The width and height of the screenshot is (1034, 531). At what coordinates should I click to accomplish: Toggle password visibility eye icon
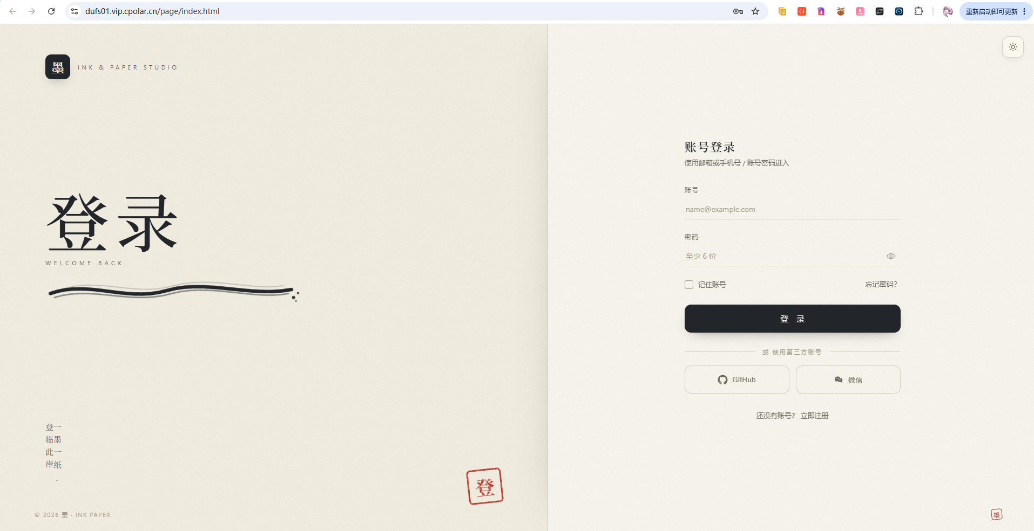pos(891,256)
